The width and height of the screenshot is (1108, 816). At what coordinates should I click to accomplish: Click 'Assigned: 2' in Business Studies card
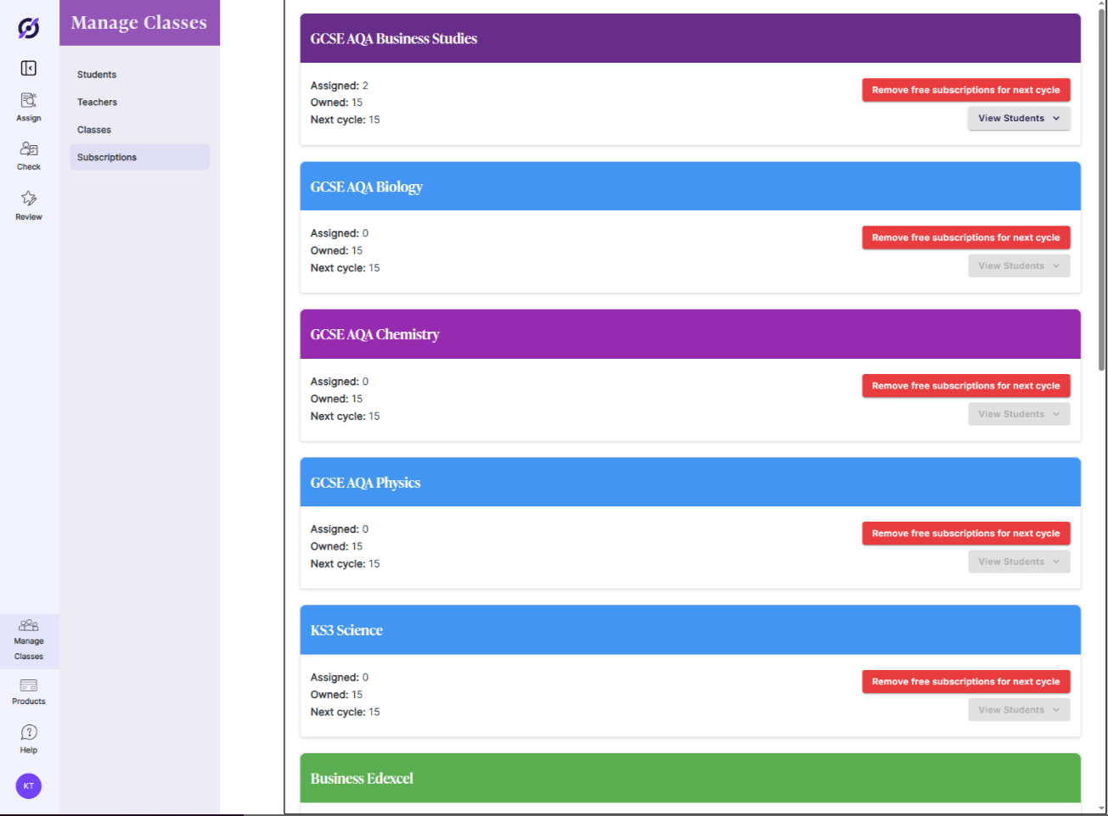pos(340,86)
